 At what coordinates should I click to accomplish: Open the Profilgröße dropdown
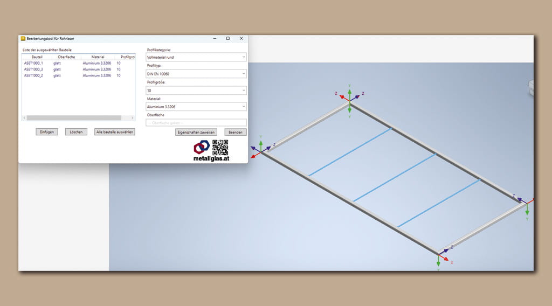coord(196,91)
